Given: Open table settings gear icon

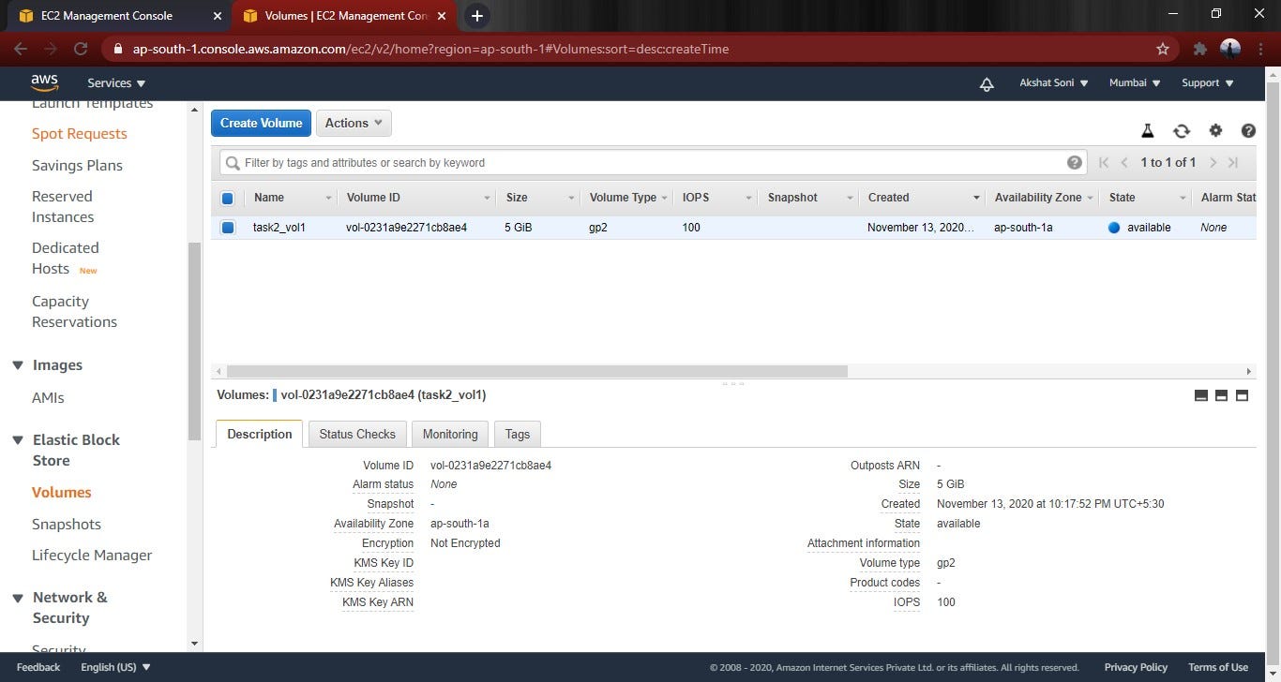Looking at the screenshot, I should click(1215, 131).
